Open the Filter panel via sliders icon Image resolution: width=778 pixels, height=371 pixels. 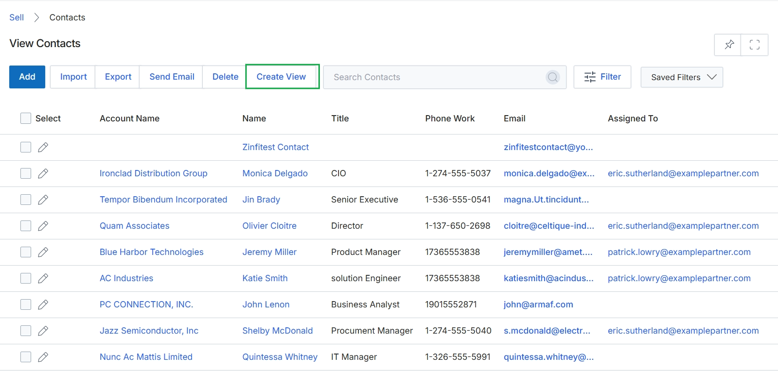pos(590,77)
